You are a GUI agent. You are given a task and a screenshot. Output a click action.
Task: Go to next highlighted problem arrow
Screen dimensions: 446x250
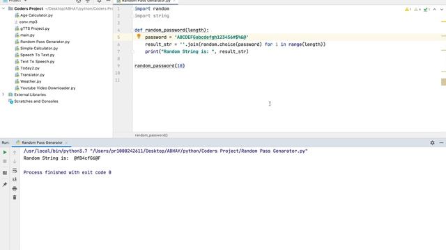click(442, 9)
